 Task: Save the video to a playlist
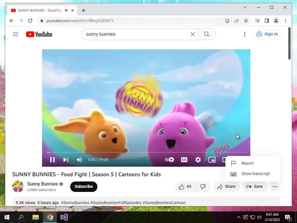point(254,187)
